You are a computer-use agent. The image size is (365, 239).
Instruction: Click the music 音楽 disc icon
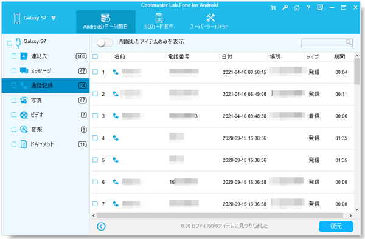[x=24, y=129]
